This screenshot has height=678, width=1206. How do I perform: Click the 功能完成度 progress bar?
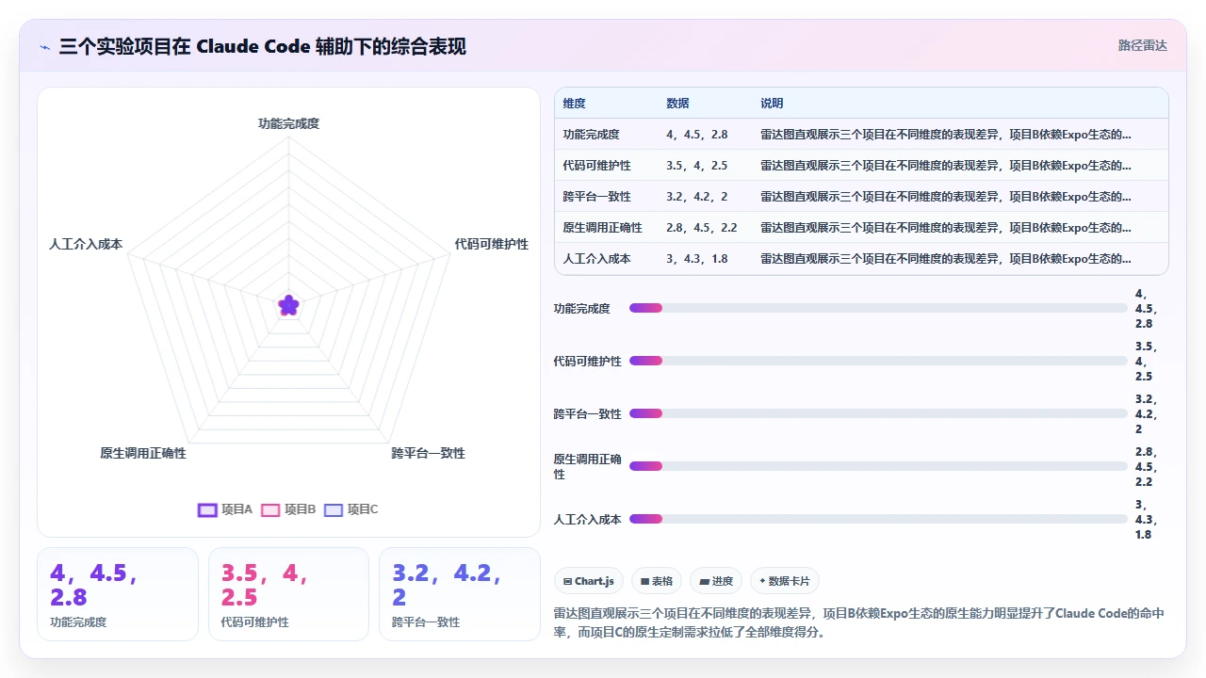pos(878,308)
